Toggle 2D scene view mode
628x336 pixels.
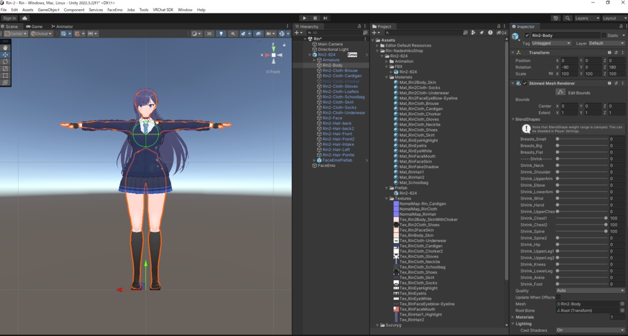pyautogui.click(x=209, y=34)
